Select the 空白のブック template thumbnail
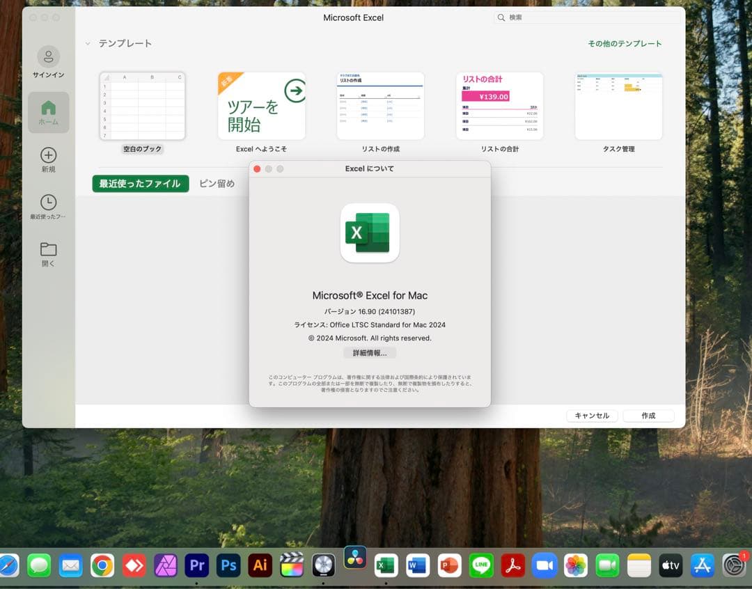Screen dimensions: 752x589 click(x=142, y=106)
